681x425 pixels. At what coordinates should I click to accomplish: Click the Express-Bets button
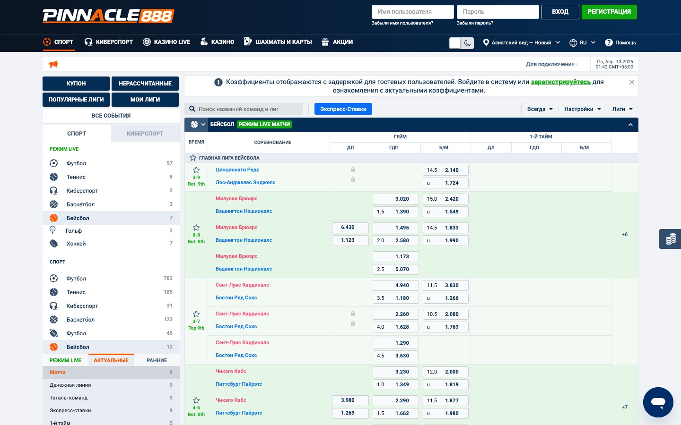[343, 109]
